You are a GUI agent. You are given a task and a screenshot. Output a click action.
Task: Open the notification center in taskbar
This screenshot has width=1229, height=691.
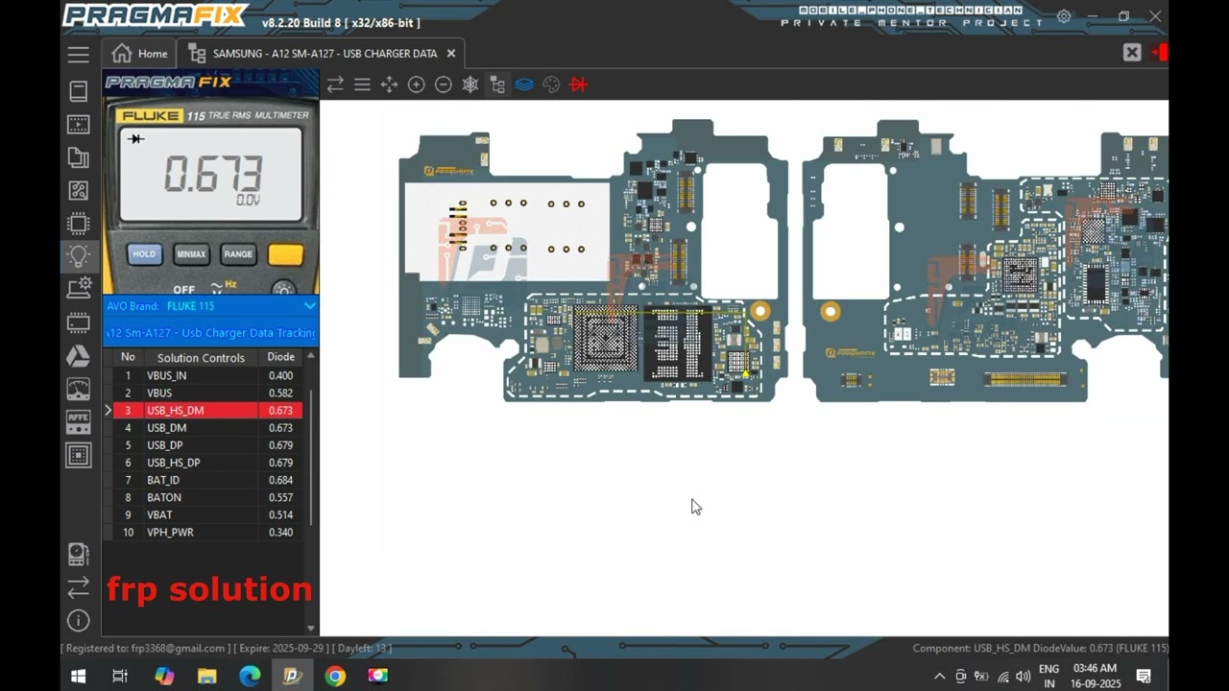(x=1144, y=676)
